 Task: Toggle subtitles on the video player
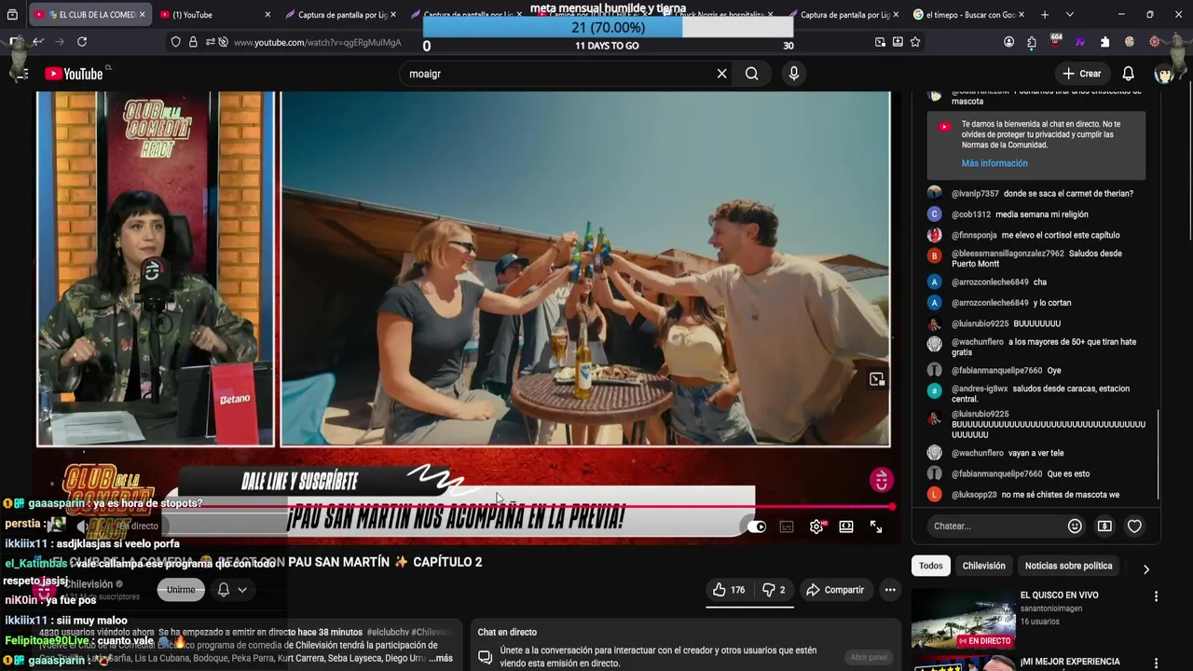click(x=787, y=527)
